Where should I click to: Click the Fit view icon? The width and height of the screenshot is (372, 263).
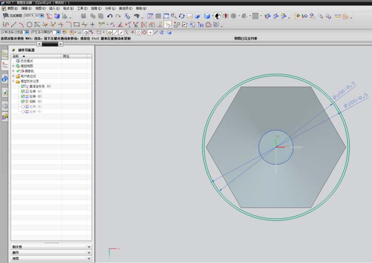(150, 16)
